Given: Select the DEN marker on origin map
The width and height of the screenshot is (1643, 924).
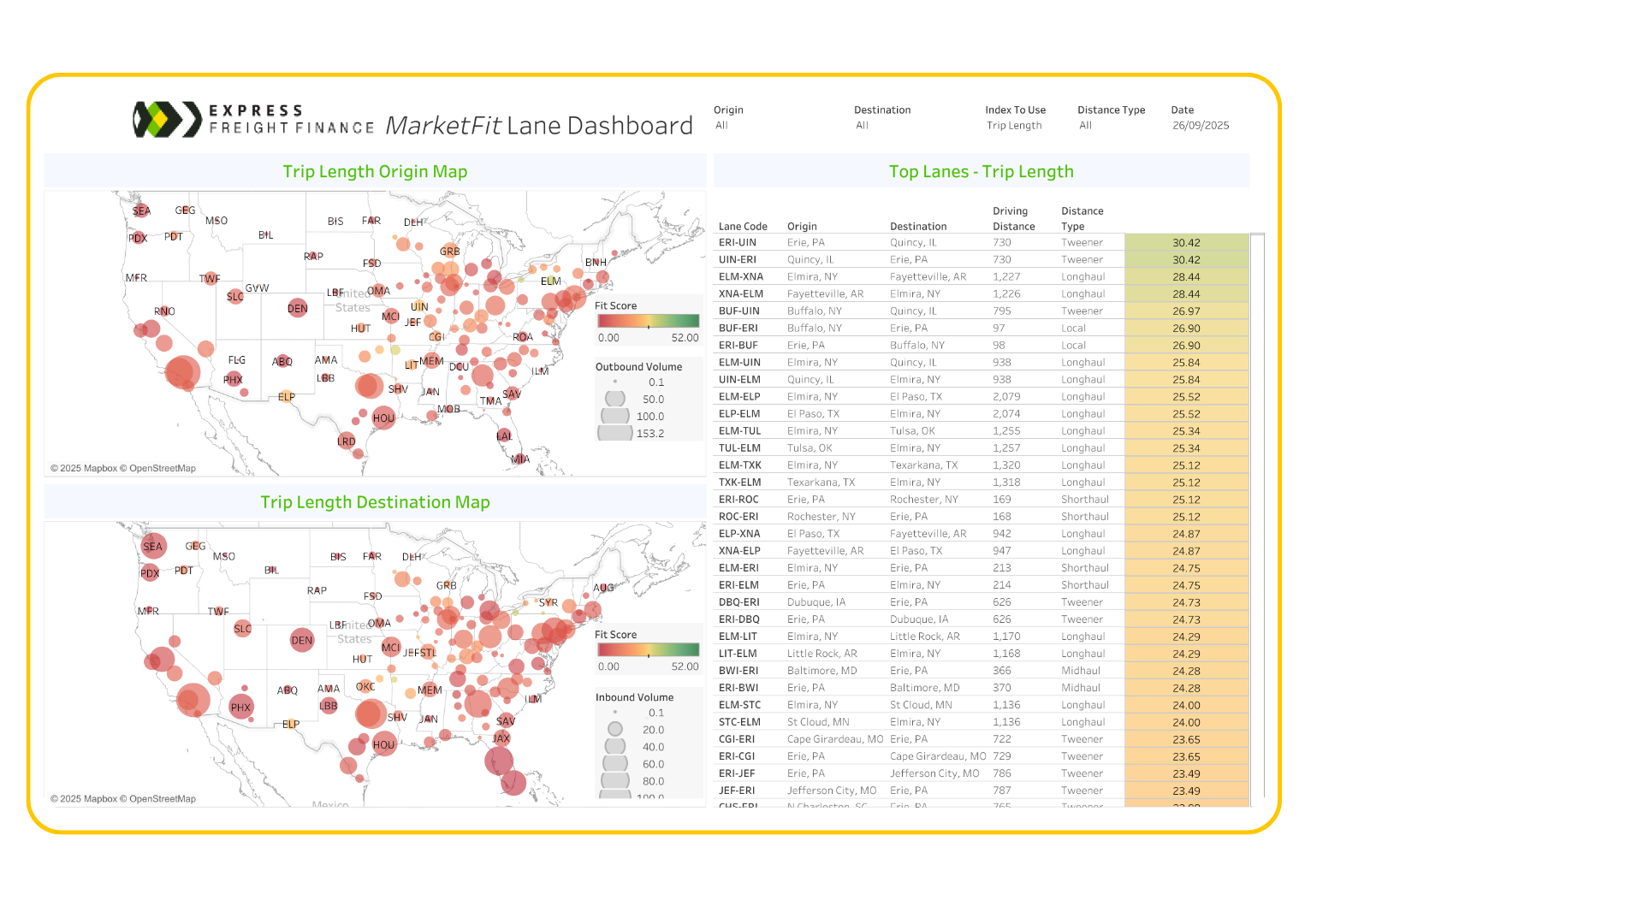Looking at the screenshot, I should pos(298,308).
